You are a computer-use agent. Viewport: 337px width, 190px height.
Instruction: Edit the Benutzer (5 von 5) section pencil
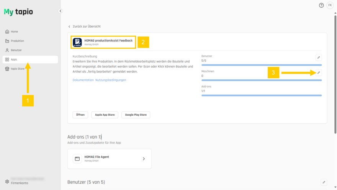tap(324, 182)
